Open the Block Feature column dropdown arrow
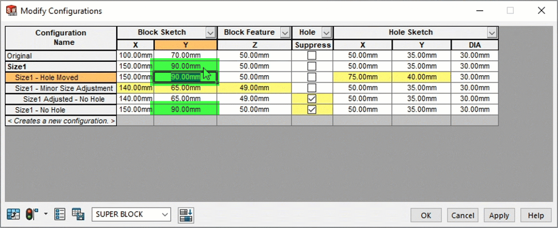This screenshot has height=228, width=558. (x=285, y=33)
